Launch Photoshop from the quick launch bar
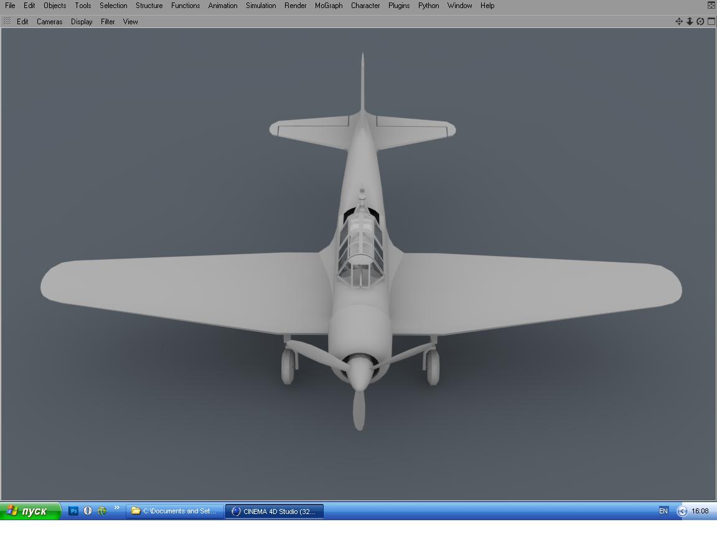This screenshot has height=537, width=717. [73, 511]
